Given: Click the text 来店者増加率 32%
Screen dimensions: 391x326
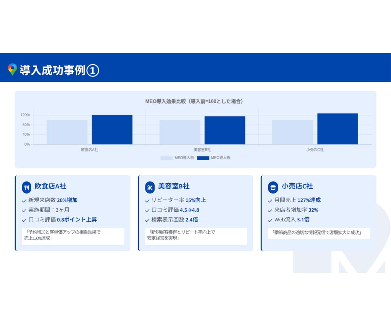Looking at the screenshot, I should point(296,210).
